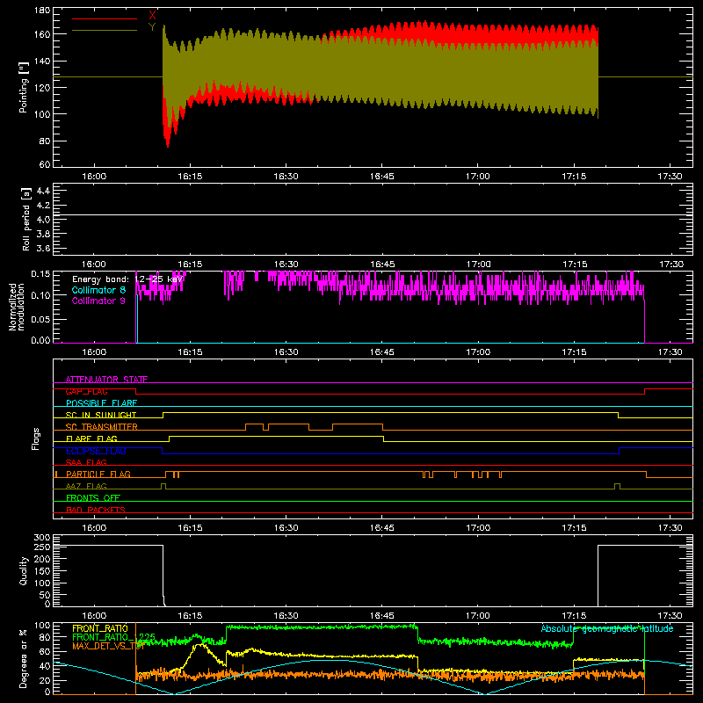Viewport: 703px width, 703px height.
Task: Select the red legend line beside X
Action: click(x=105, y=18)
